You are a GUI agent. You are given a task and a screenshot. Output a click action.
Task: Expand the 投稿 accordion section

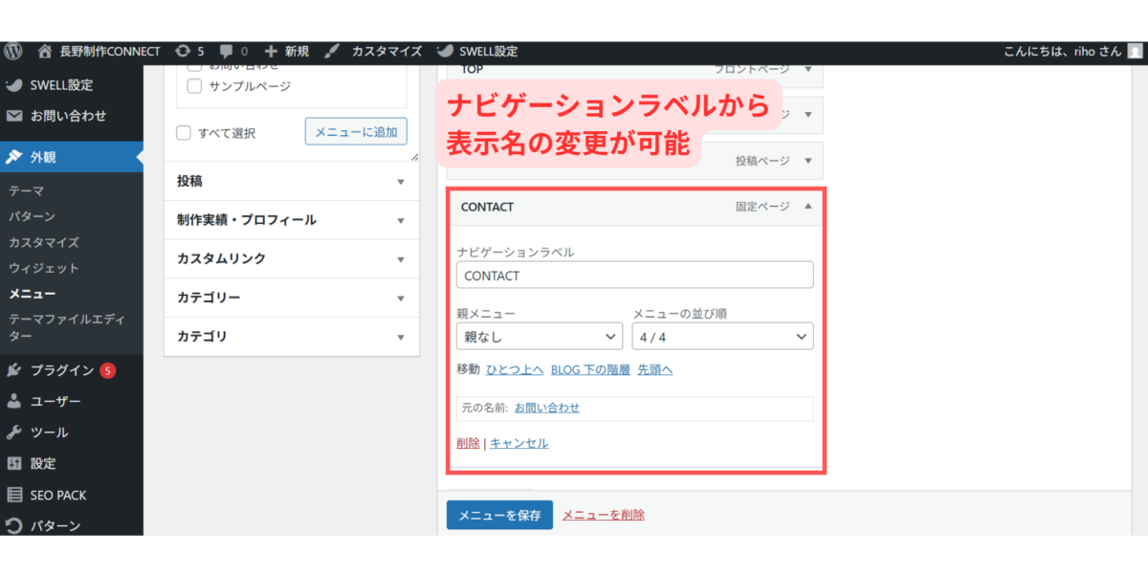click(292, 181)
